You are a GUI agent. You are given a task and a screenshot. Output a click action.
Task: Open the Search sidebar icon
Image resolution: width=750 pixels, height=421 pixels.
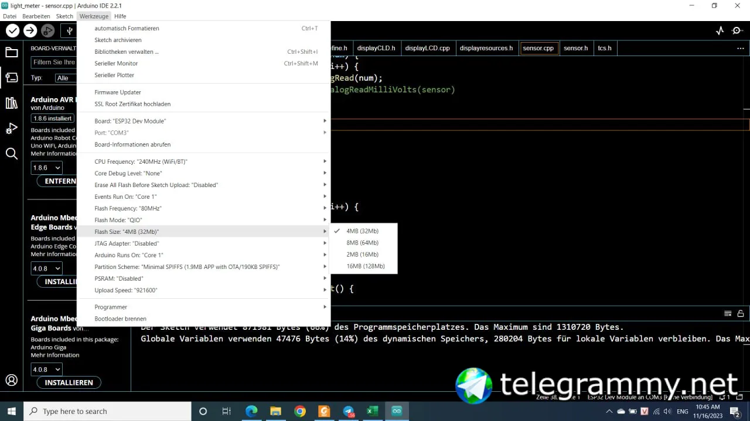point(11,154)
